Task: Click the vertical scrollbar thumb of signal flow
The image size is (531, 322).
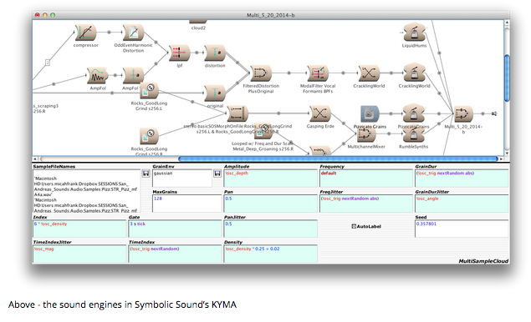Action: (507, 78)
